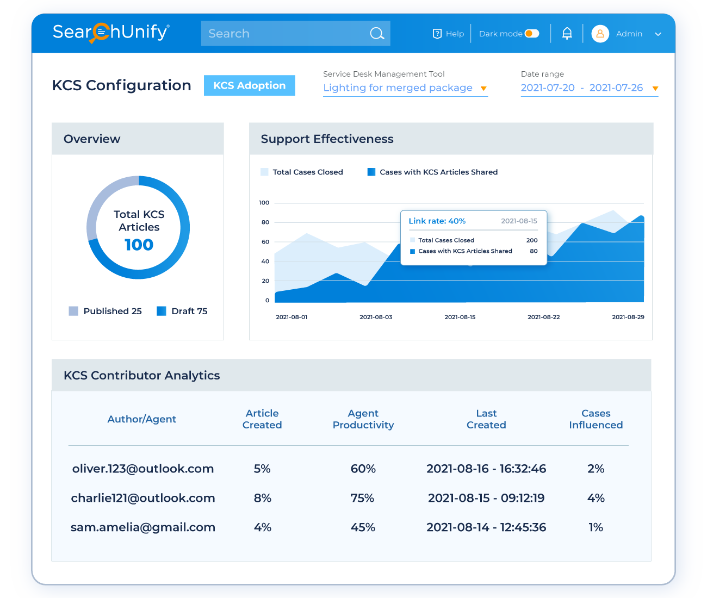Click timestamp 2021-08-14 - 12:45:36
Viewport: 707px width, 598px height.
486,527
